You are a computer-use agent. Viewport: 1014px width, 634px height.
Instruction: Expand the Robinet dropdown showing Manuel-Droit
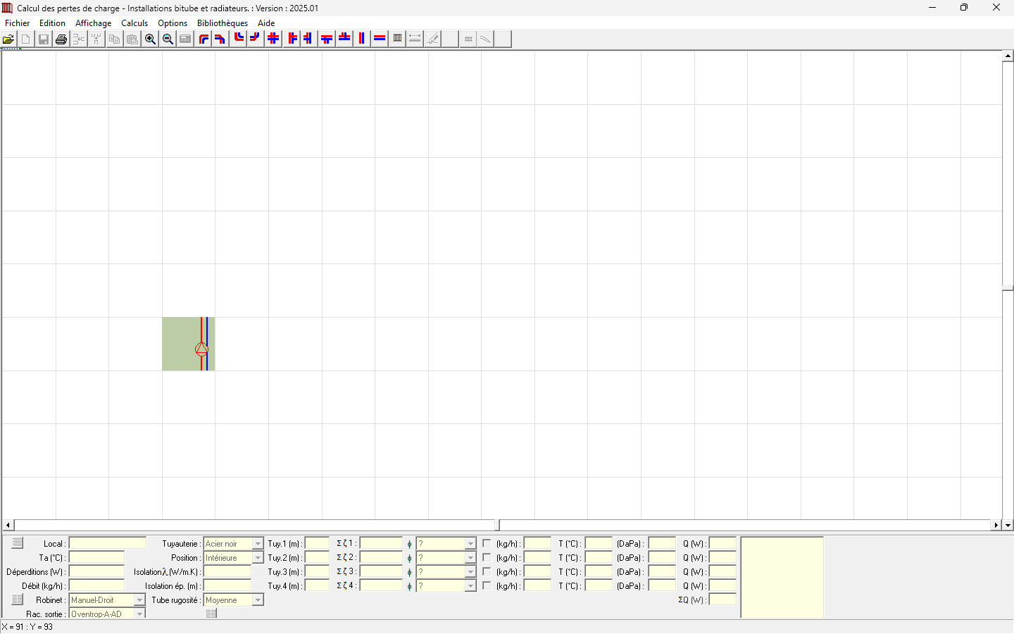coord(139,600)
